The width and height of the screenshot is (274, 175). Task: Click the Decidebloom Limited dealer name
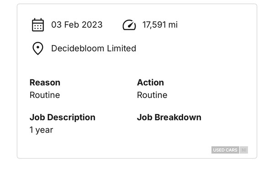pyautogui.click(x=94, y=48)
